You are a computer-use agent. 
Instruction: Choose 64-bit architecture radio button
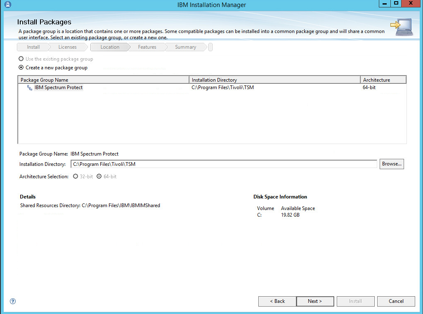coord(99,177)
